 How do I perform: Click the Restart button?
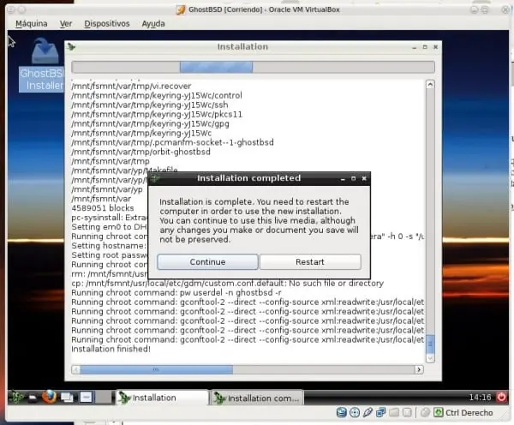point(310,262)
